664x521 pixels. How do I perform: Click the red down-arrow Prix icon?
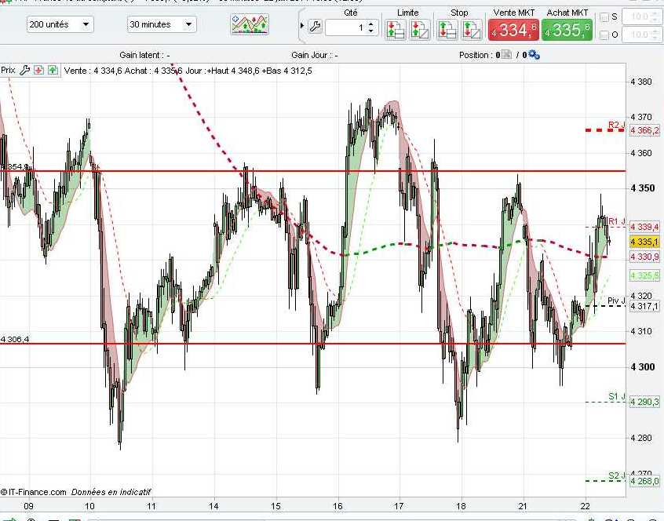coord(38,71)
